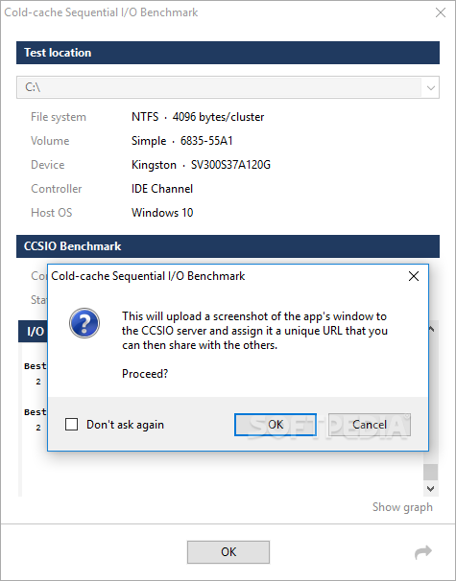Viewport: 456px width, 581px height.
Task: Click the blue question mark icon in the dialog
Action: [84, 323]
